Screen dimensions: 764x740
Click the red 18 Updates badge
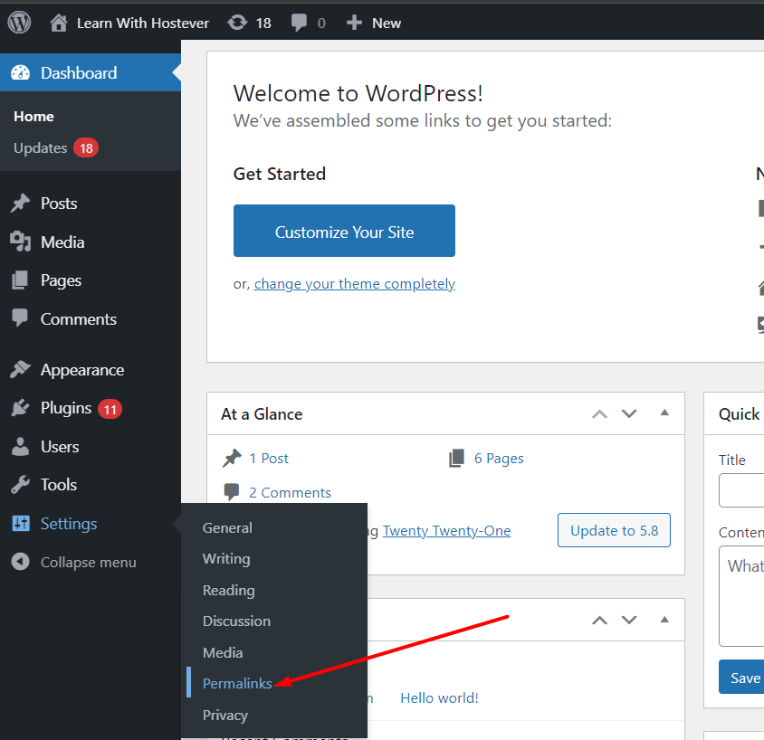pyautogui.click(x=86, y=148)
